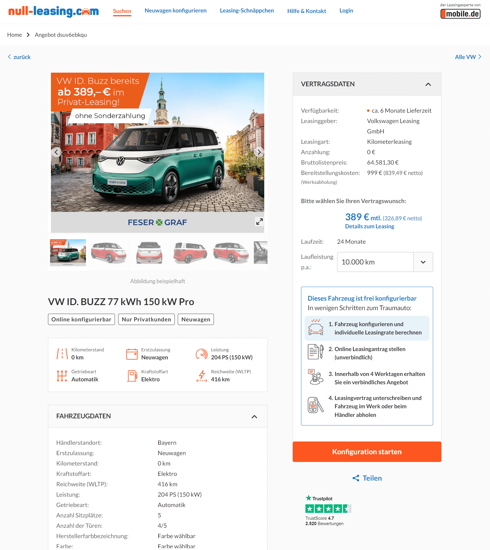Select the green ID. Buzz thumbnail
This screenshot has width=490, height=550.
tap(68, 253)
